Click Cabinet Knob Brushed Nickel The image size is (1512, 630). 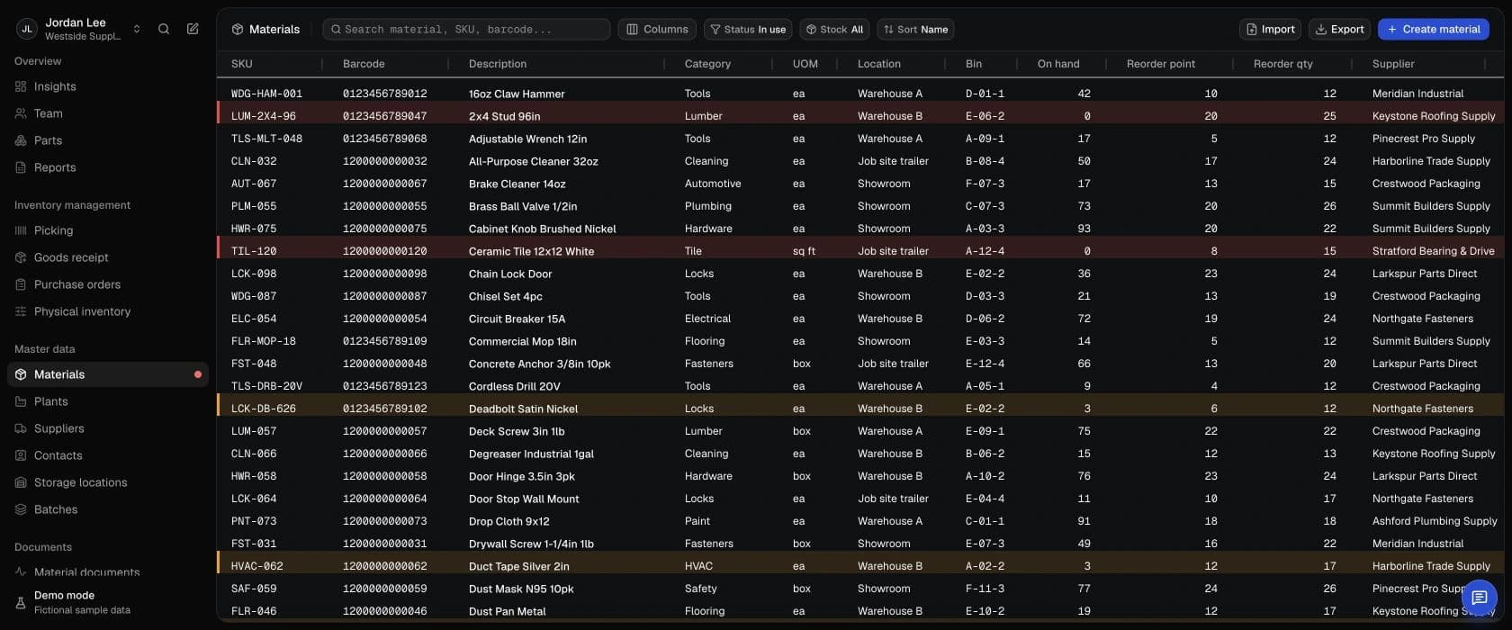(x=542, y=229)
